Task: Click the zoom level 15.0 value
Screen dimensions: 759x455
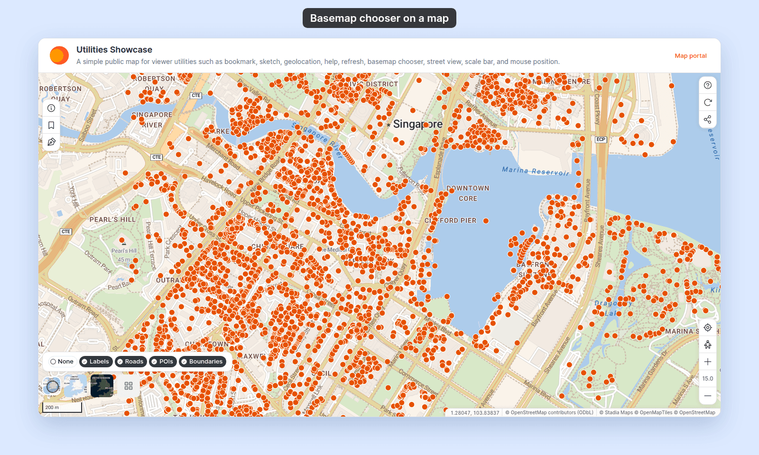Action: coord(708,379)
